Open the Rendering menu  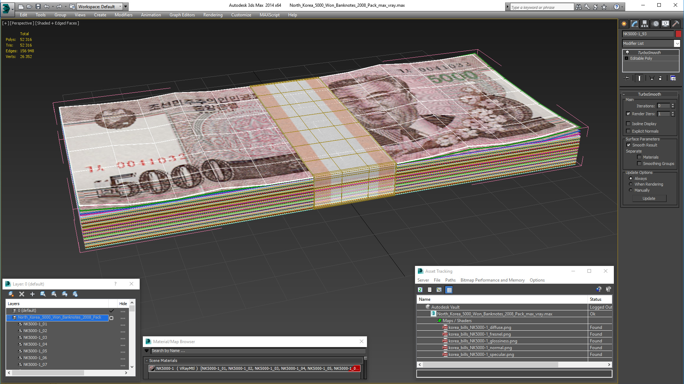213,15
